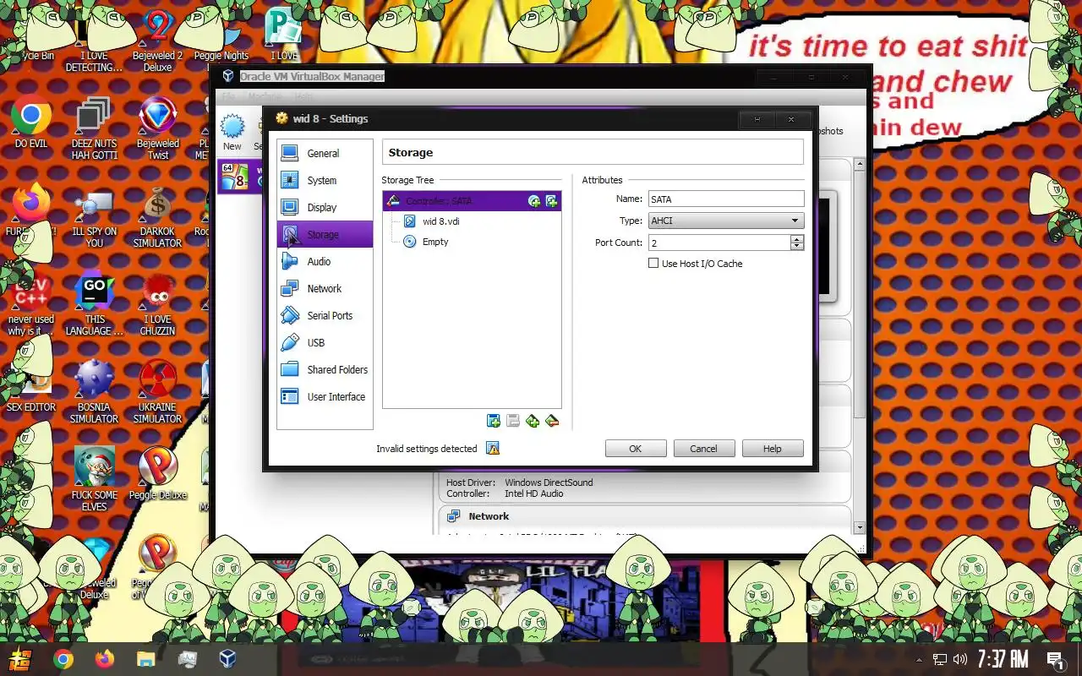
Task: Click Cancel in Settings dialog
Action: pyautogui.click(x=703, y=449)
